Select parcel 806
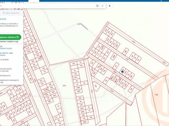Screen dimensions: 169x126 (x=49, y=101)
